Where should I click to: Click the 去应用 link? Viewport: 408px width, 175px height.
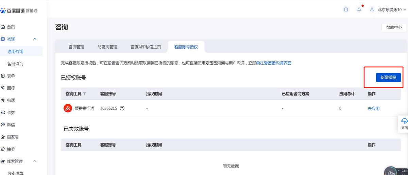click(x=373, y=109)
